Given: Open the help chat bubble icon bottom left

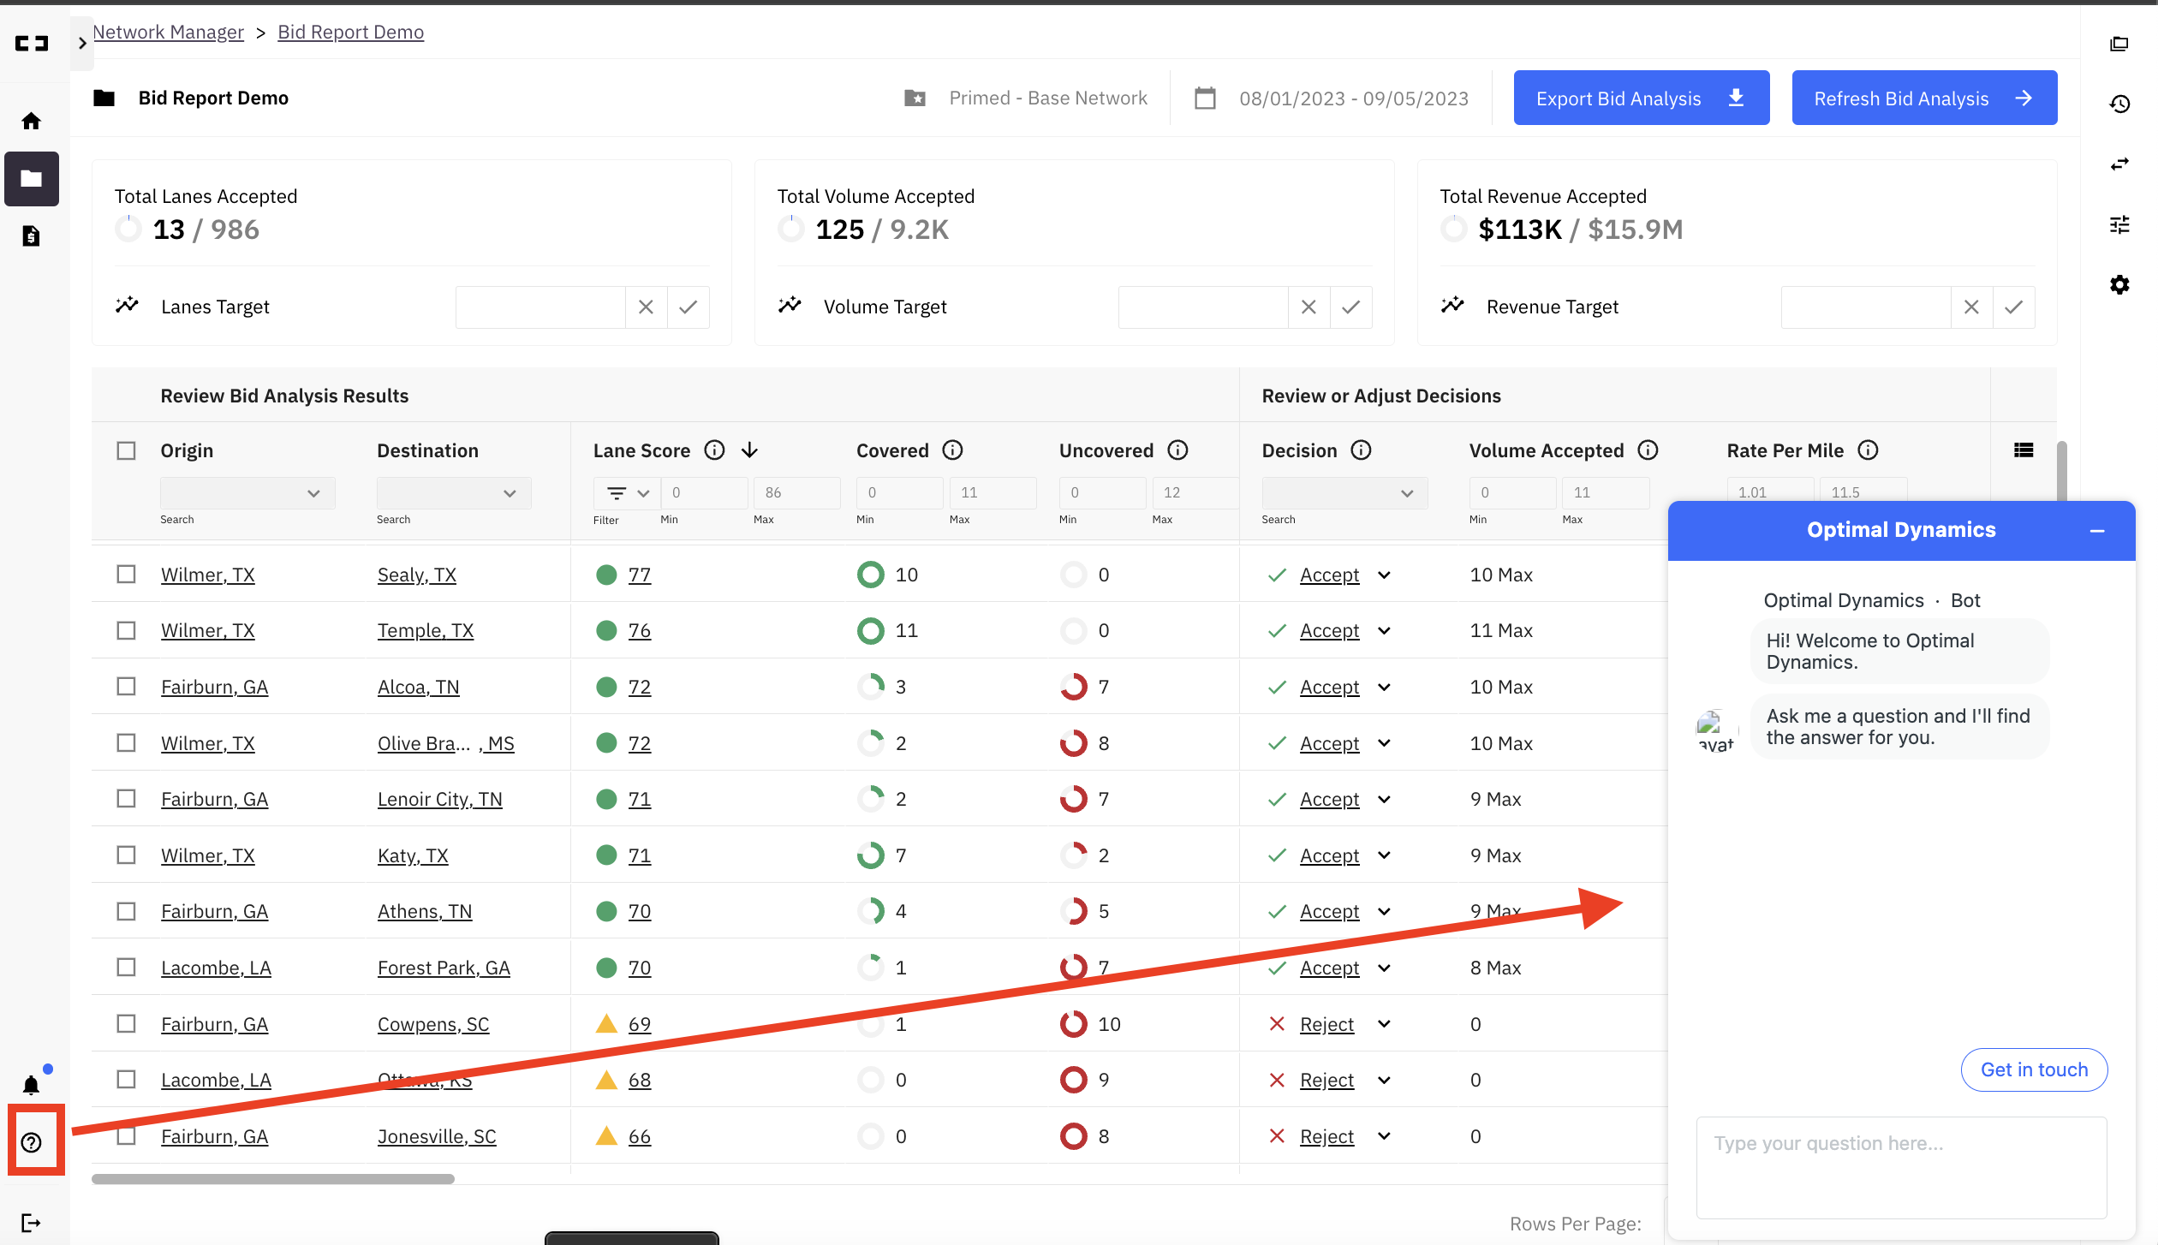Looking at the screenshot, I should [x=33, y=1141].
